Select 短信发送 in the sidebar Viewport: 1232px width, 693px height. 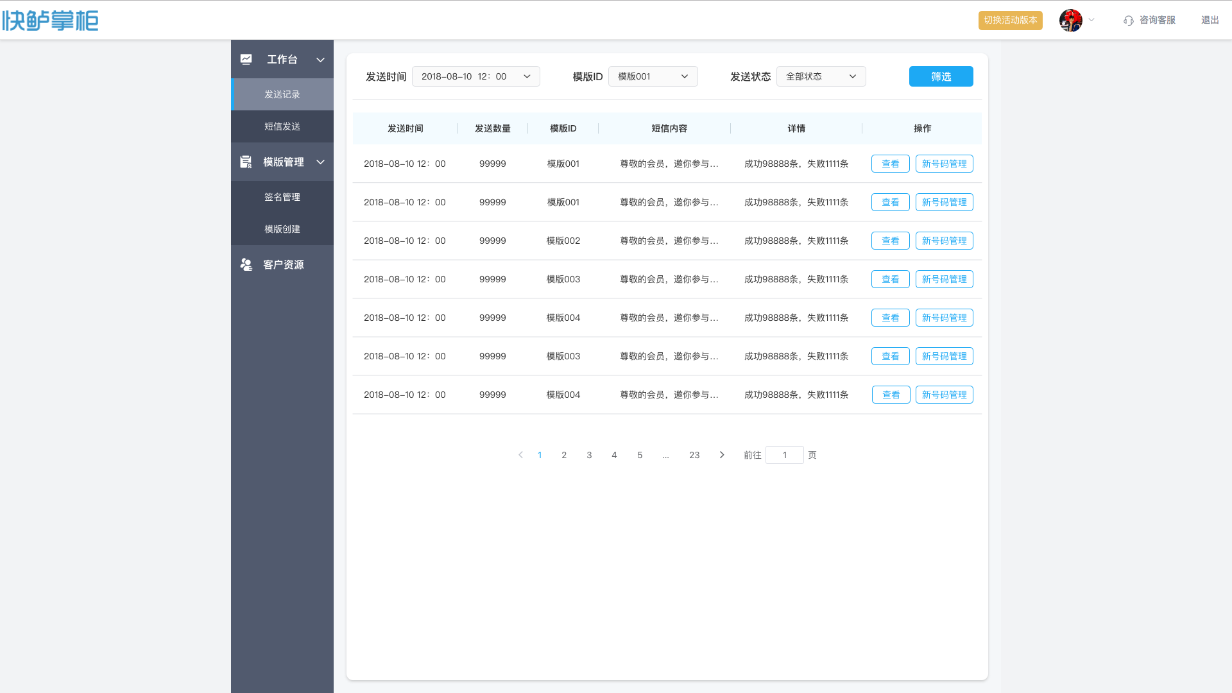point(282,126)
